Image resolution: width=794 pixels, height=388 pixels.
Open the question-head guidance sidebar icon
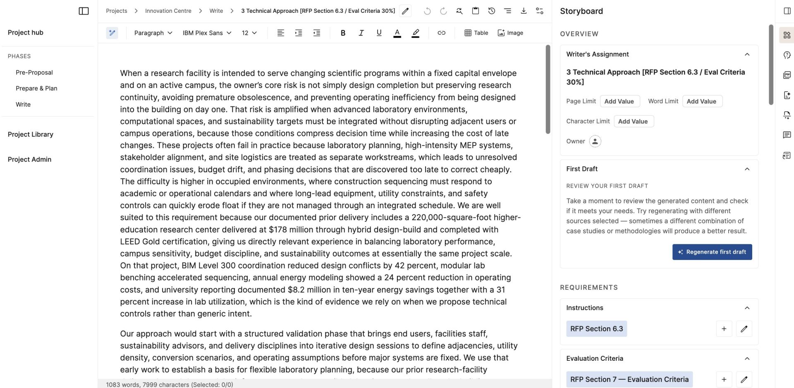point(787,55)
